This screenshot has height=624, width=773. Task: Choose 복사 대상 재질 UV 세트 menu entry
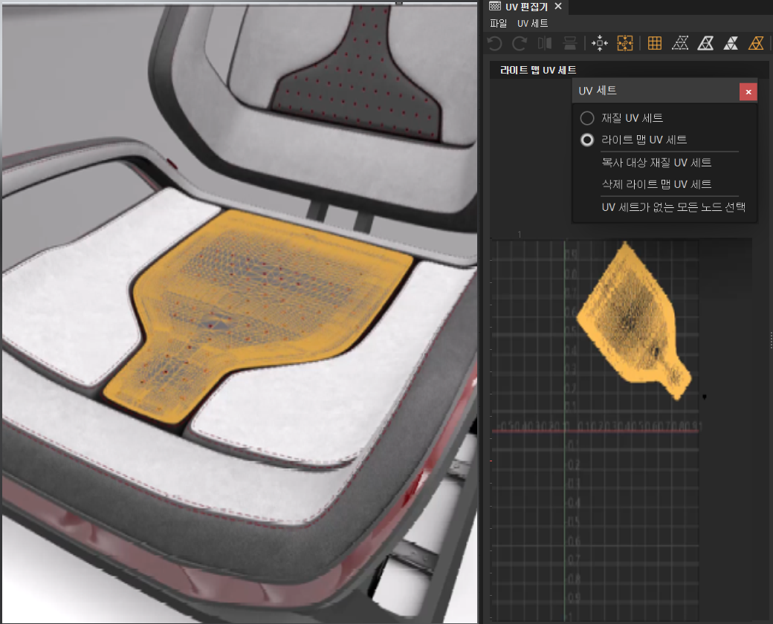656,163
